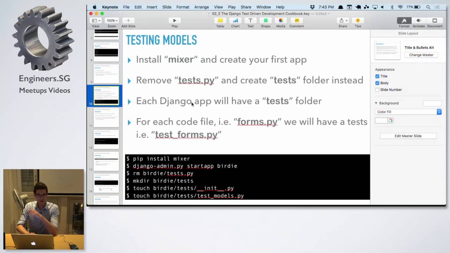Viewport: 450px width, 253px height.
Task: Collapse the Background section triangle
Action: [x=376, y=103]
